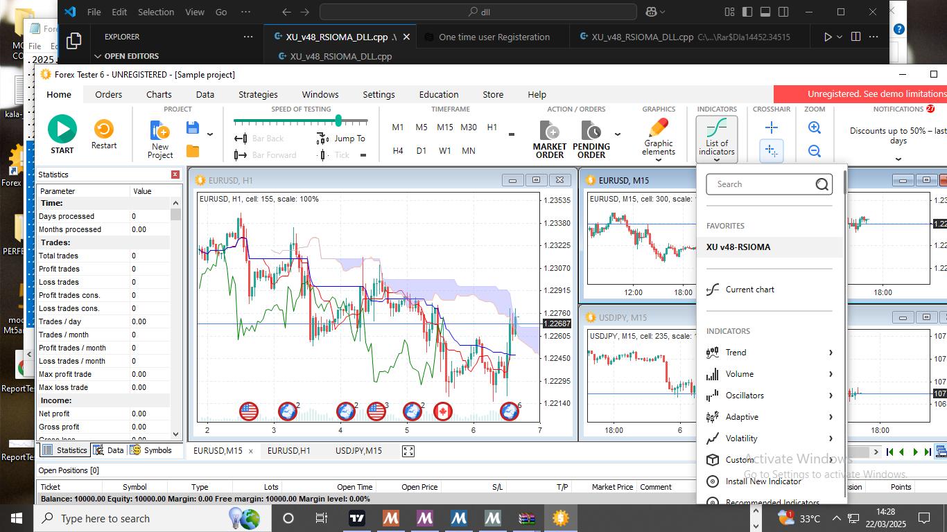Expand the Volatility indicators submenu

770,438
